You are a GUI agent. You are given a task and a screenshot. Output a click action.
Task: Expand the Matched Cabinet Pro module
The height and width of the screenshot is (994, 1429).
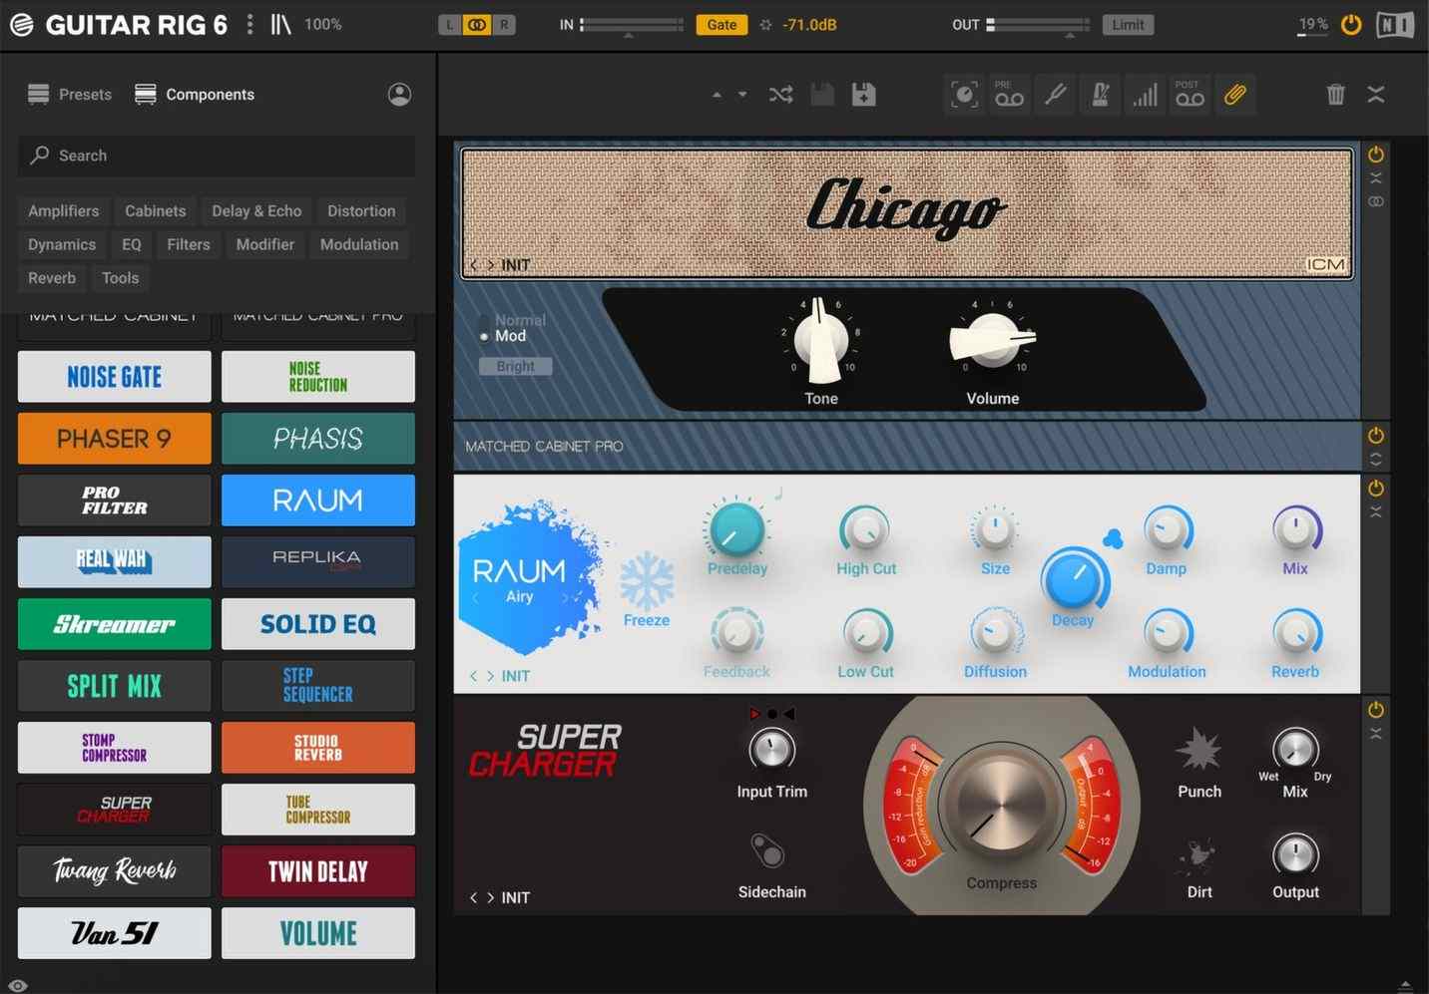pos(1375,460)
